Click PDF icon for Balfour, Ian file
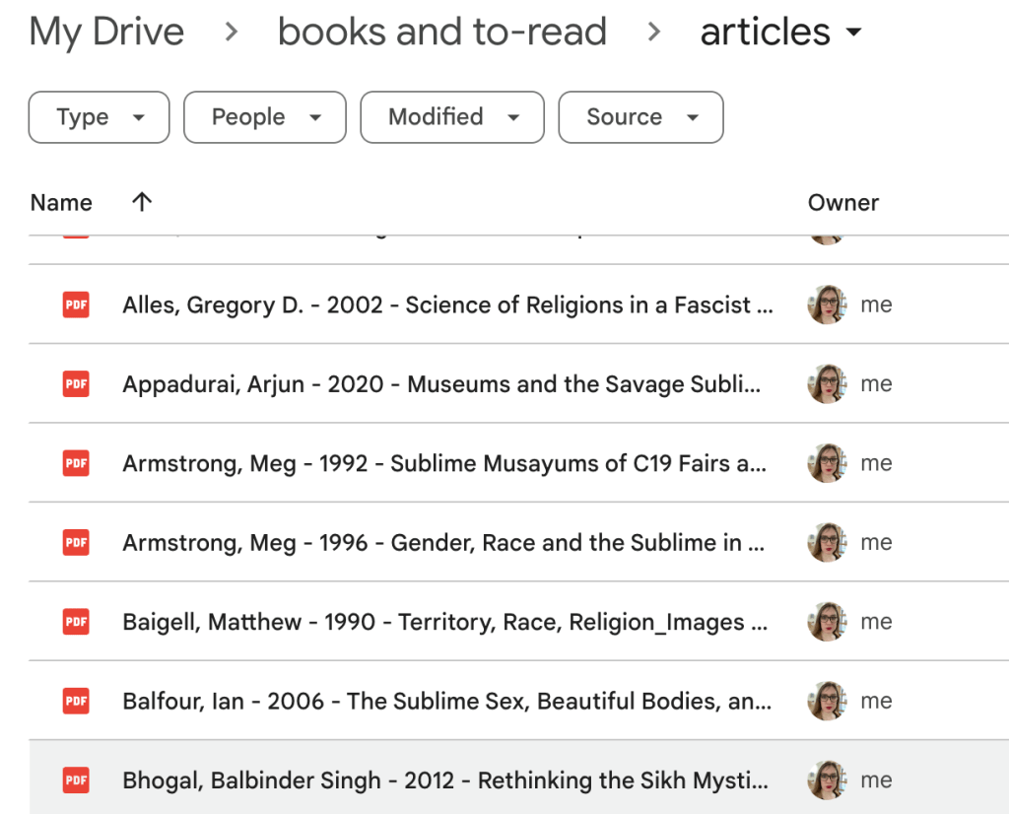This screenshot has height=814, width=1009. [x=76, y=701]
